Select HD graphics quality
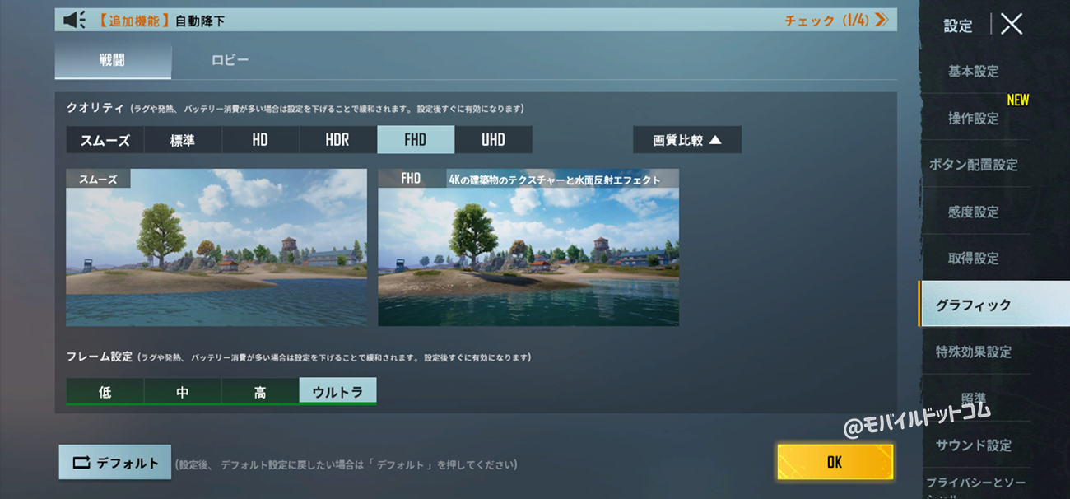This screenshot has width=1070, height=499. (x=260, y=140)
